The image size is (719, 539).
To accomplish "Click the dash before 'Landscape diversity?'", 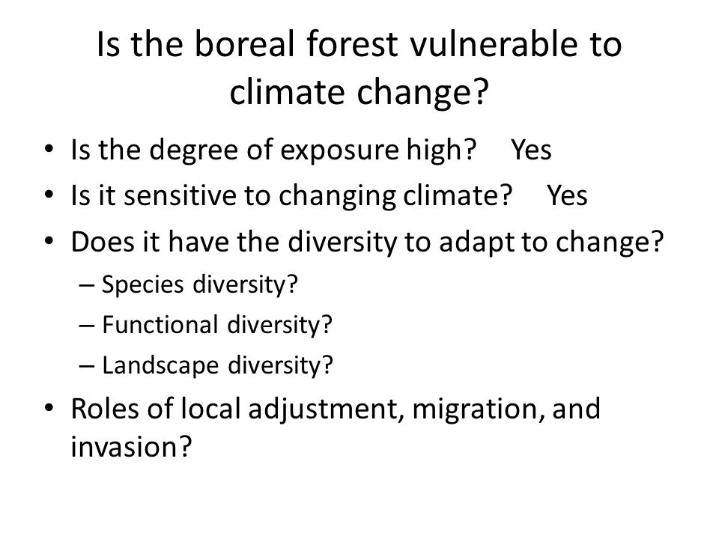I will [x=87, y=366].
